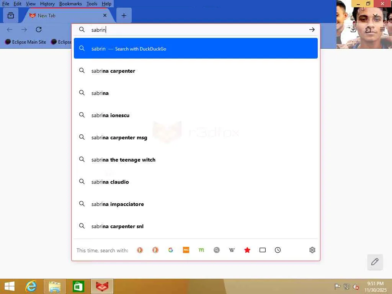Go back with the back arrow
The width and height of the screenshot is (392, 294).
[x=10, y=30]
